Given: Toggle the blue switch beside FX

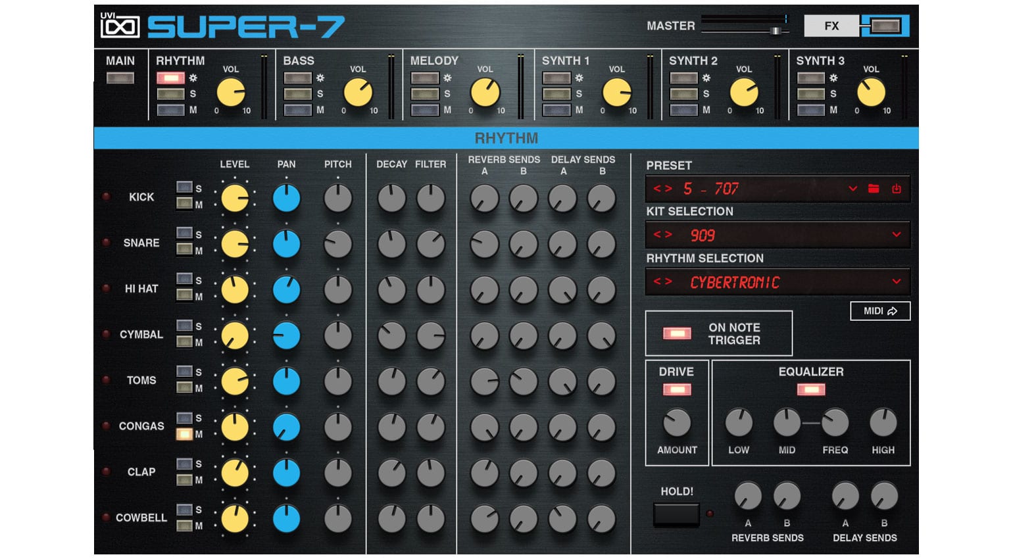Looking at the screenshot, I should pos(885,26).
